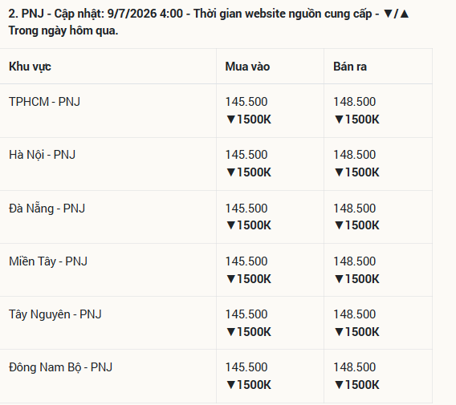This screenshot has width=456, height=405.
Task: Click the down-arrow in Tây Nguyên Bán ra cell
Action: click(x=339, y=332)
